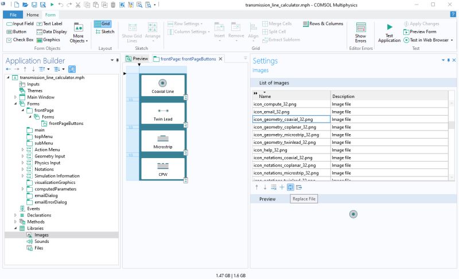Insert a Button form object

[x=17, y=32]
